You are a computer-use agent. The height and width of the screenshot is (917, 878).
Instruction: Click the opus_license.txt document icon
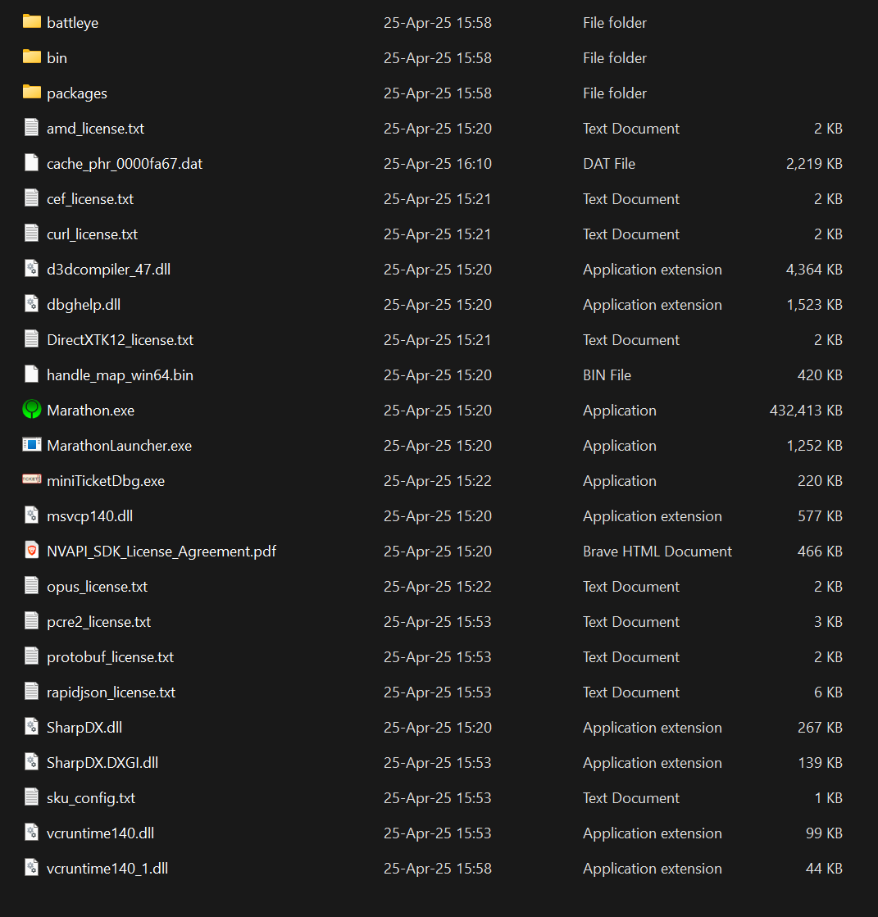32,585
